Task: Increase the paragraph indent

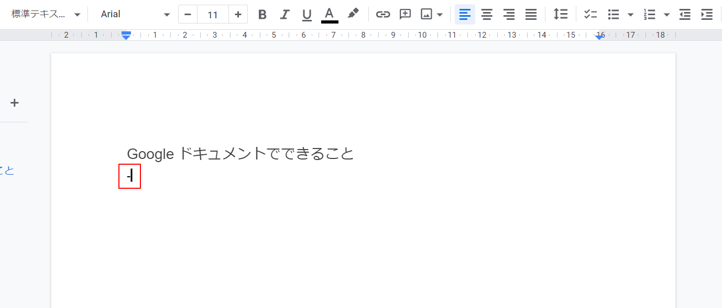Action: (707, 14)
